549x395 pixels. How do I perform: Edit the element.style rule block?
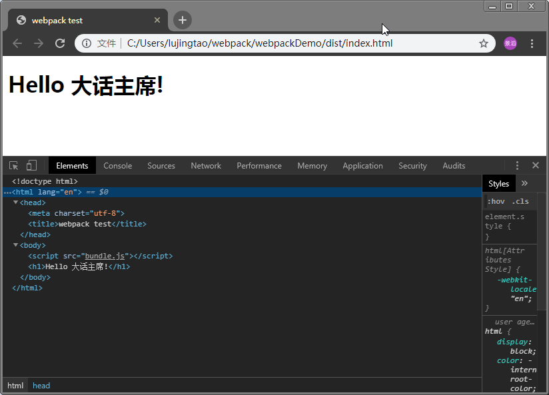tap(510, 226)
